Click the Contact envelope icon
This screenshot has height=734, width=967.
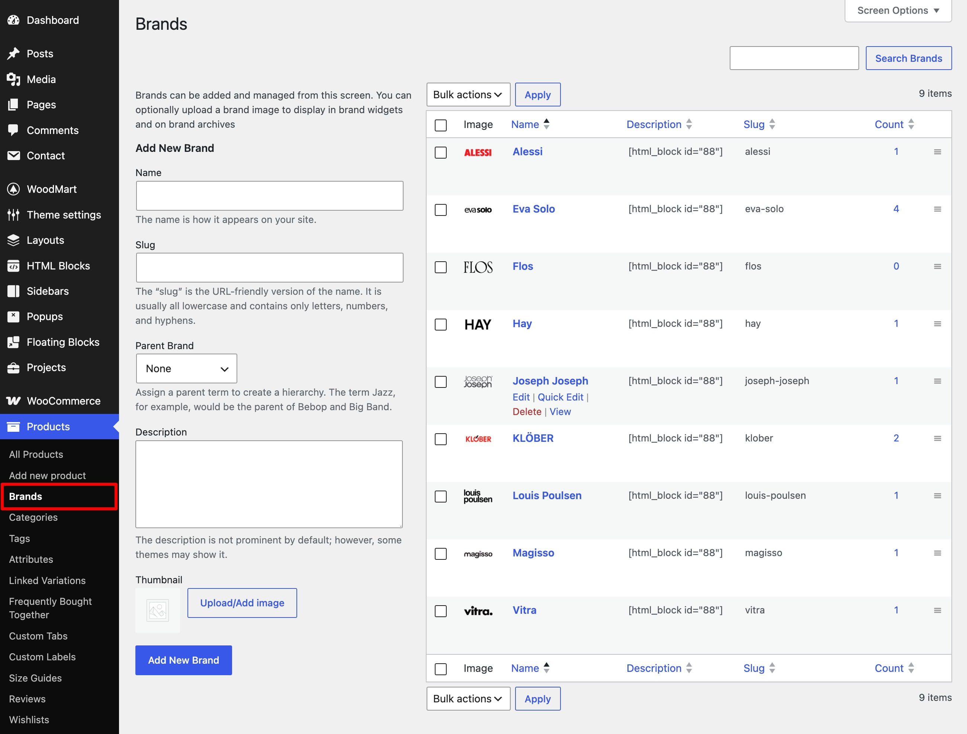click(x=13, y=156)
